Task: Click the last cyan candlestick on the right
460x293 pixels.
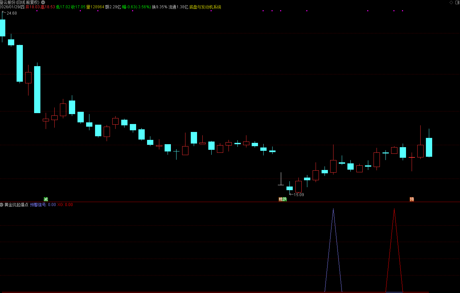Action: click(x=429, y=147)
